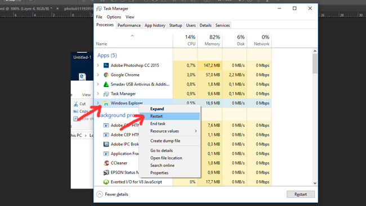Image resolution: width=366 pixels, height=206 pixels.
Task: Sort by the Disk column header
Action: click(235, 40)
